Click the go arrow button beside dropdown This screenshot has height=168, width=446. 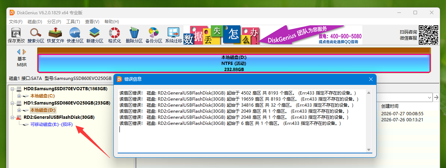tap(436, 97)
